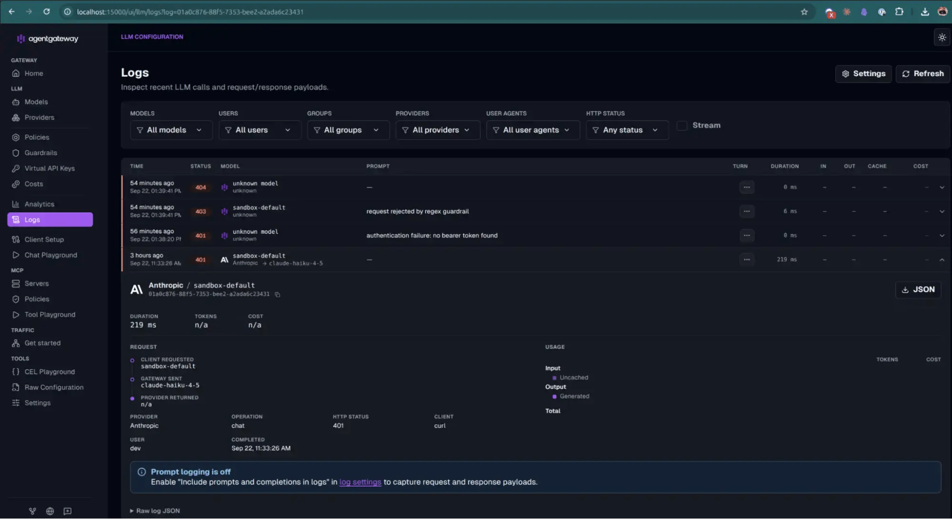Open the Chat Playground page
This screenshot has width=952, height=519.
[50, 255]
